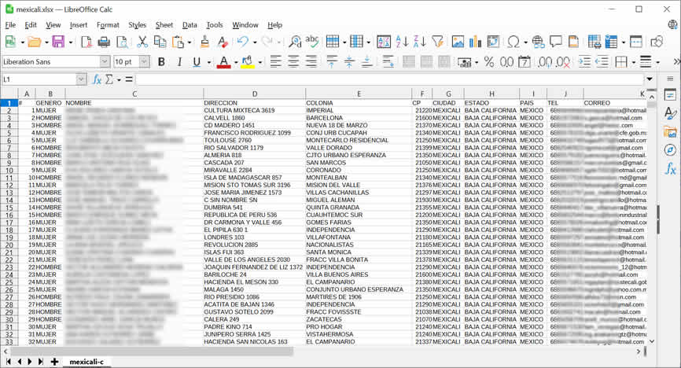Open the undo history dropdown arrow
The width and height of the screenshot is (681, 368).
pos(255,42)
